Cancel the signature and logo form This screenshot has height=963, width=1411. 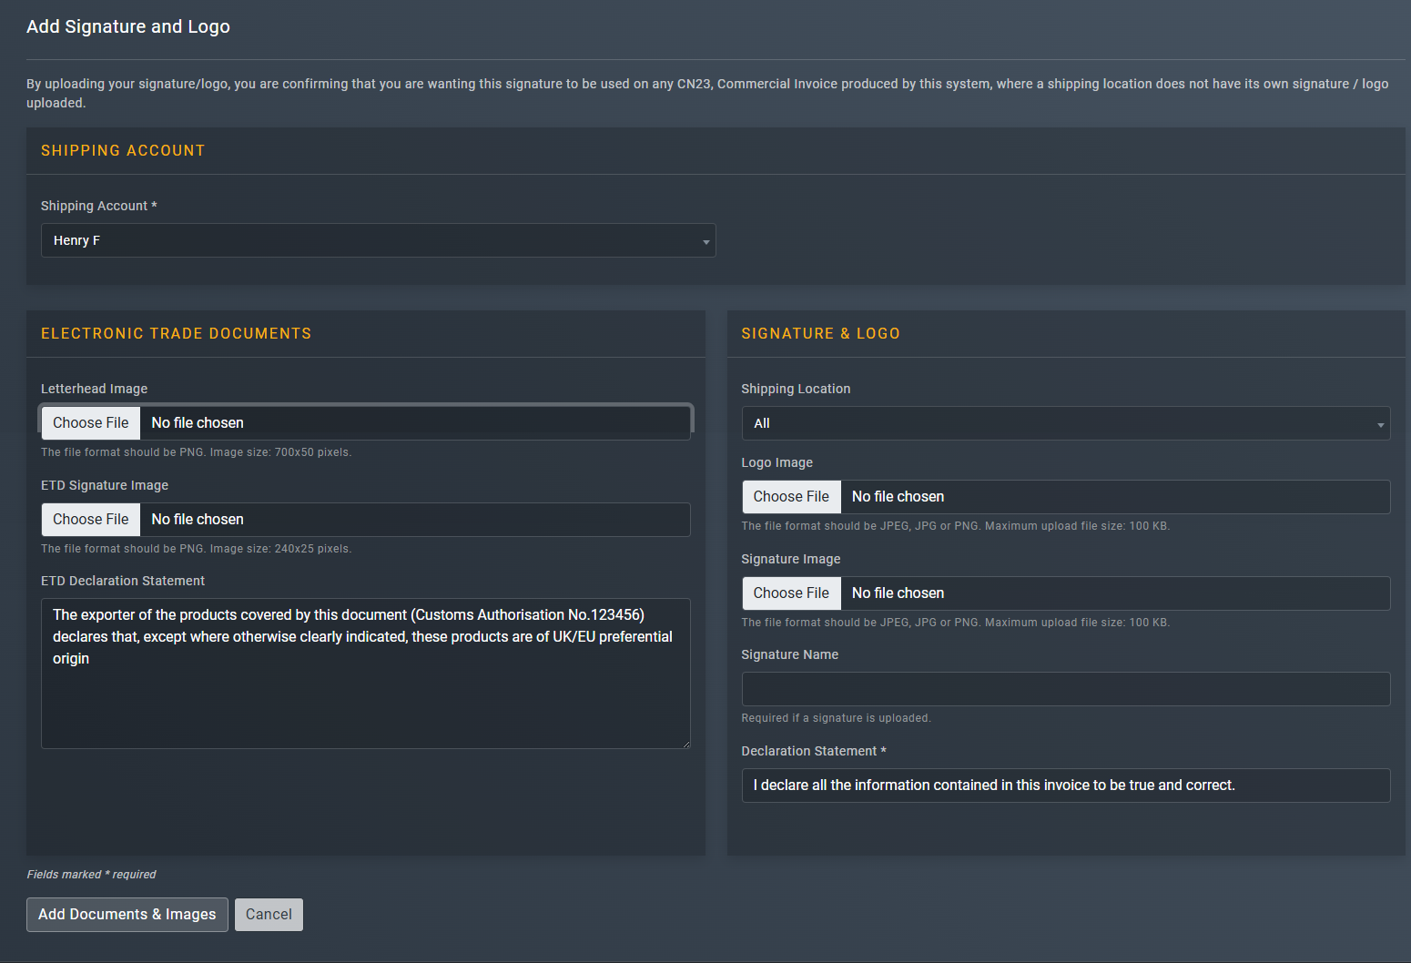[269, 915]
